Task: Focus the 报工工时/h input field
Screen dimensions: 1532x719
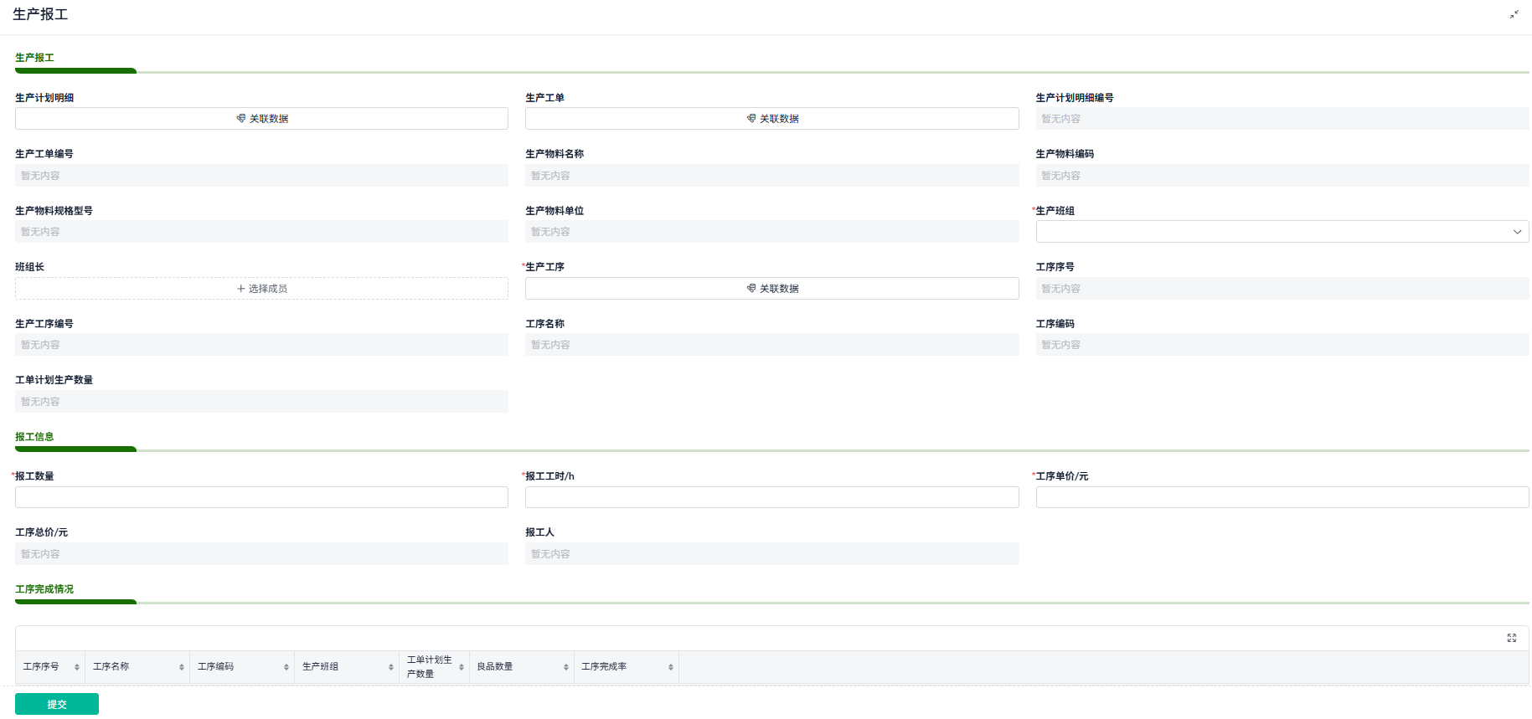Action: coord(771,497)
